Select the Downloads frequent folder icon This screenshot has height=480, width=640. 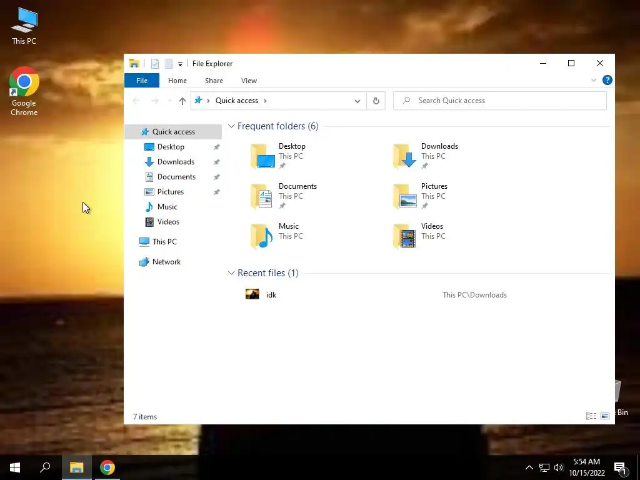[x=405, y=156]
